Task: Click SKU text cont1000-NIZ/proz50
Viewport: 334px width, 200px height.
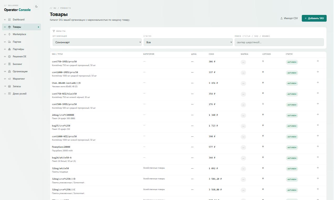Action: pyautogui.click(x=64, y=136)
